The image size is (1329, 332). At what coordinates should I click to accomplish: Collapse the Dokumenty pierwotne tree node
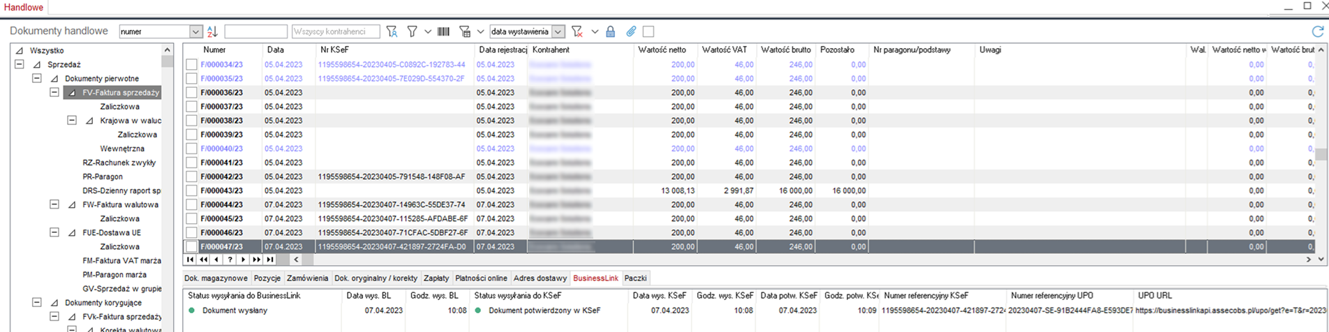point(37,79)
